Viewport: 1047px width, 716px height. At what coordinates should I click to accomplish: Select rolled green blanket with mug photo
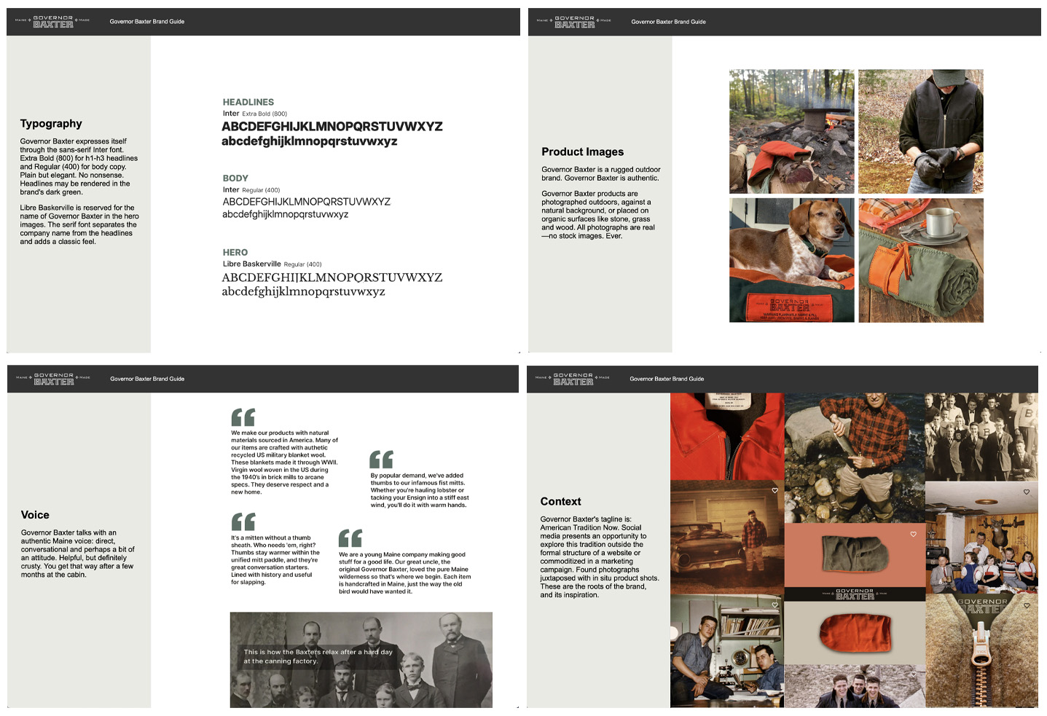click(x=920, y=260)
